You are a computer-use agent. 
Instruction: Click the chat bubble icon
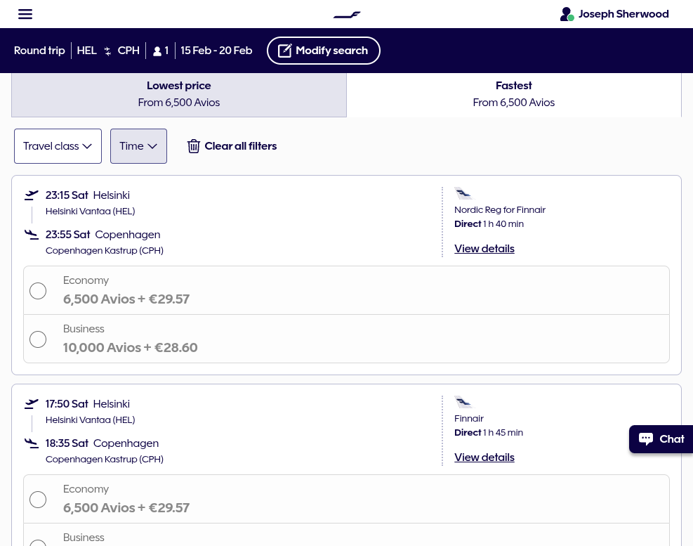click(x=646, y=439)
